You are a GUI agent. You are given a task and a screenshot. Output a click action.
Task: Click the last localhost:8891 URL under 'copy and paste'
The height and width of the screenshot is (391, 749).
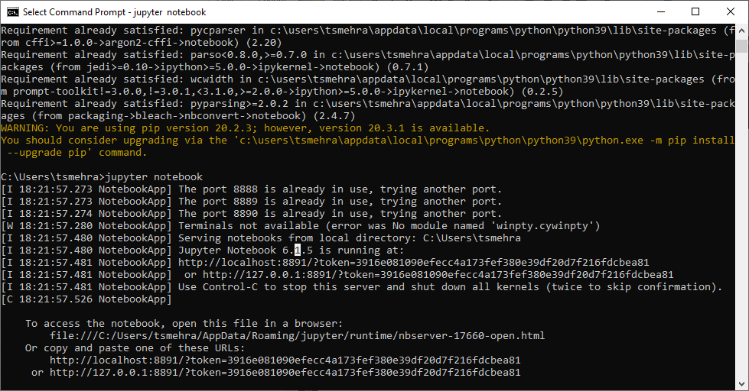pyautogui.click(x=285, y=360)
